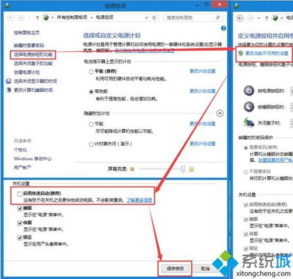Click 屏幕亮度 brightness slider thumb
Viewport: 293px width, 279px height.
(x=183, y=169)
